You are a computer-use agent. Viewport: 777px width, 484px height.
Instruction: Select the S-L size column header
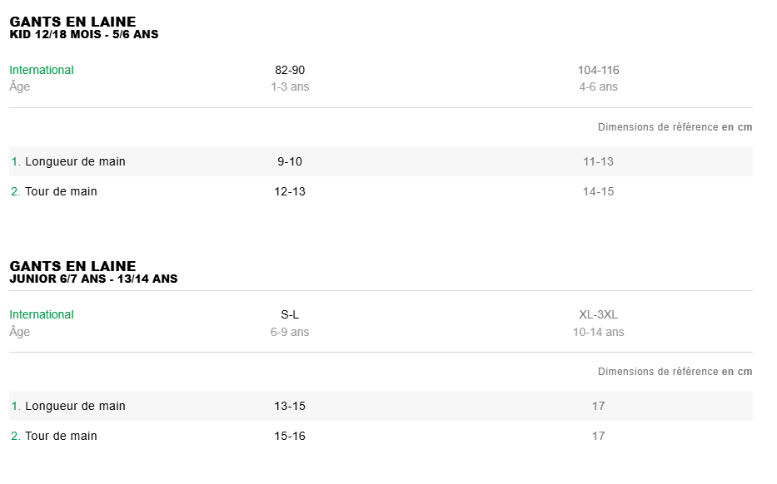pyautogui.click(x=290, y=314)
